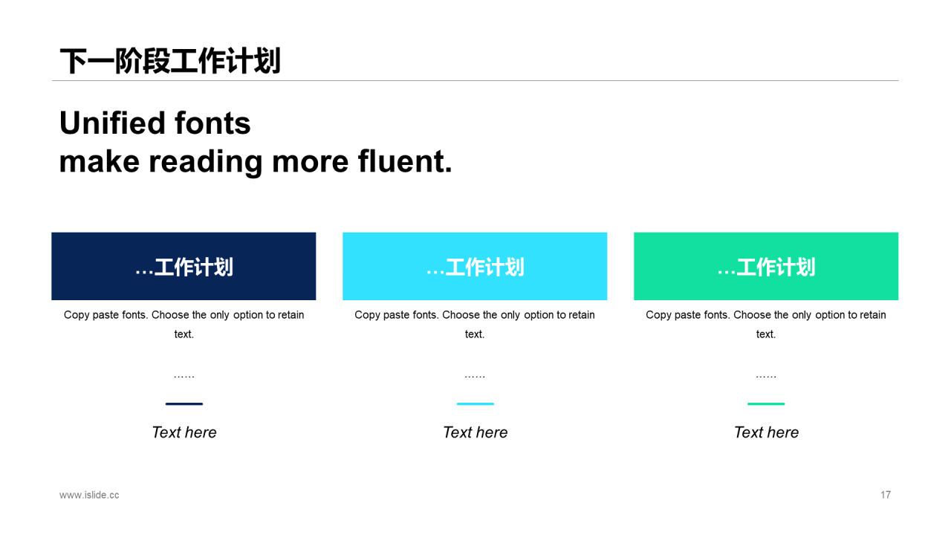
Task: Click description text under cyan box
Action: click(x=475, y=325)
